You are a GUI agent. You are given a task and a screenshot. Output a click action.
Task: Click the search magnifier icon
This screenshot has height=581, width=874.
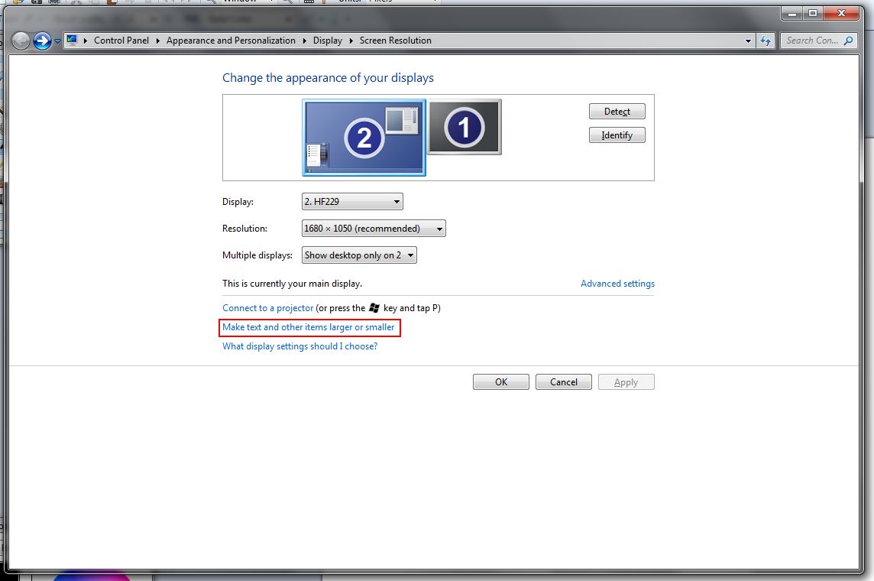848,41
